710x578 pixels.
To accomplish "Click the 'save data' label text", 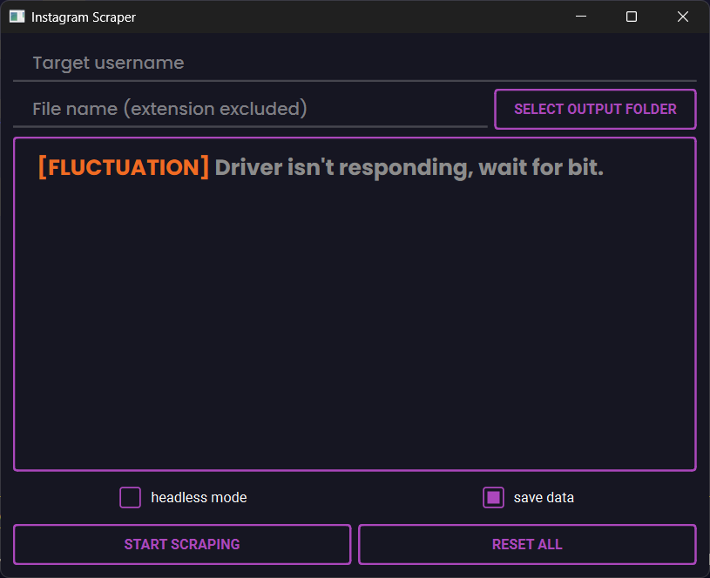I will [544, 498].
